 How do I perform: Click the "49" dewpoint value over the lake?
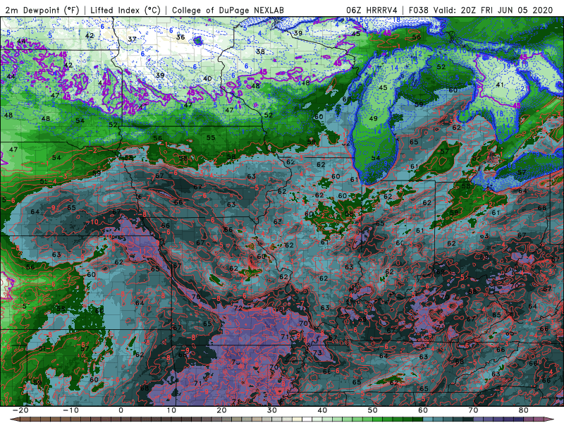click(x=373, y=118)
